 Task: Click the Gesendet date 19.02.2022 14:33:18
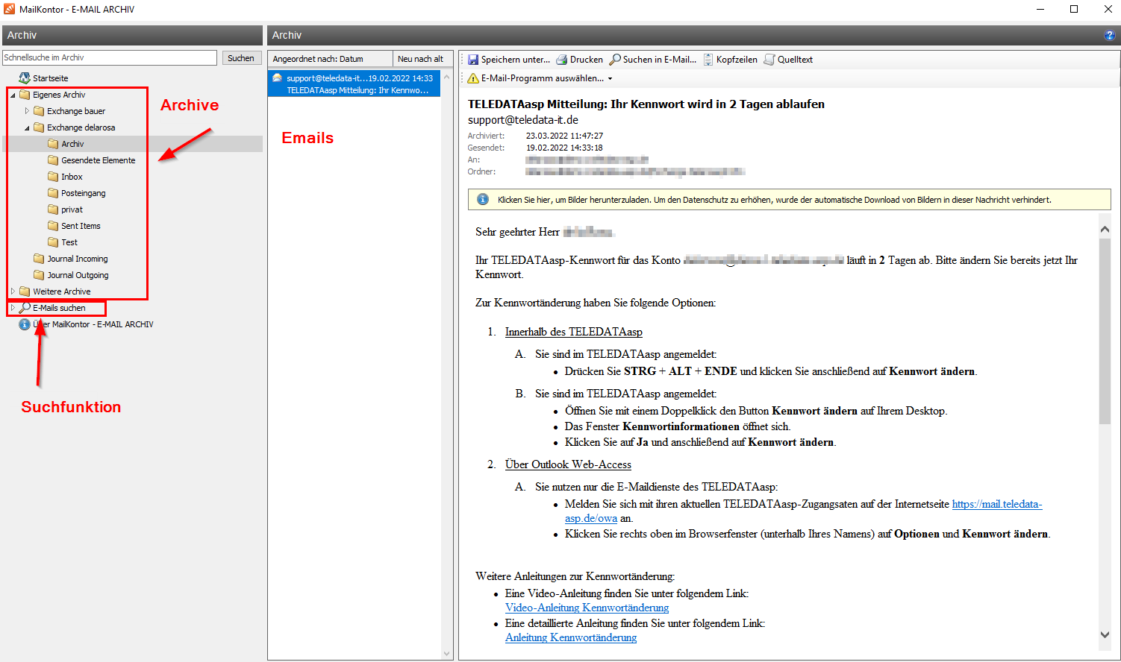564,148
